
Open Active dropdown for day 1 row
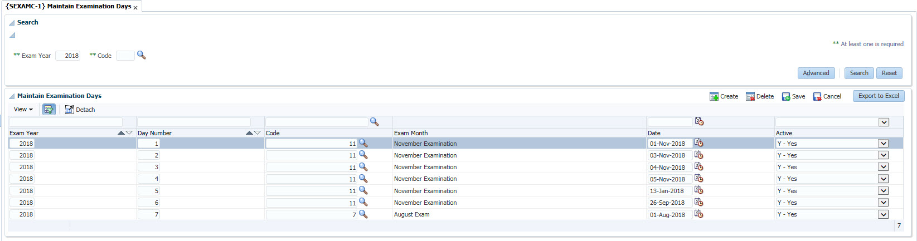point(883,144)
